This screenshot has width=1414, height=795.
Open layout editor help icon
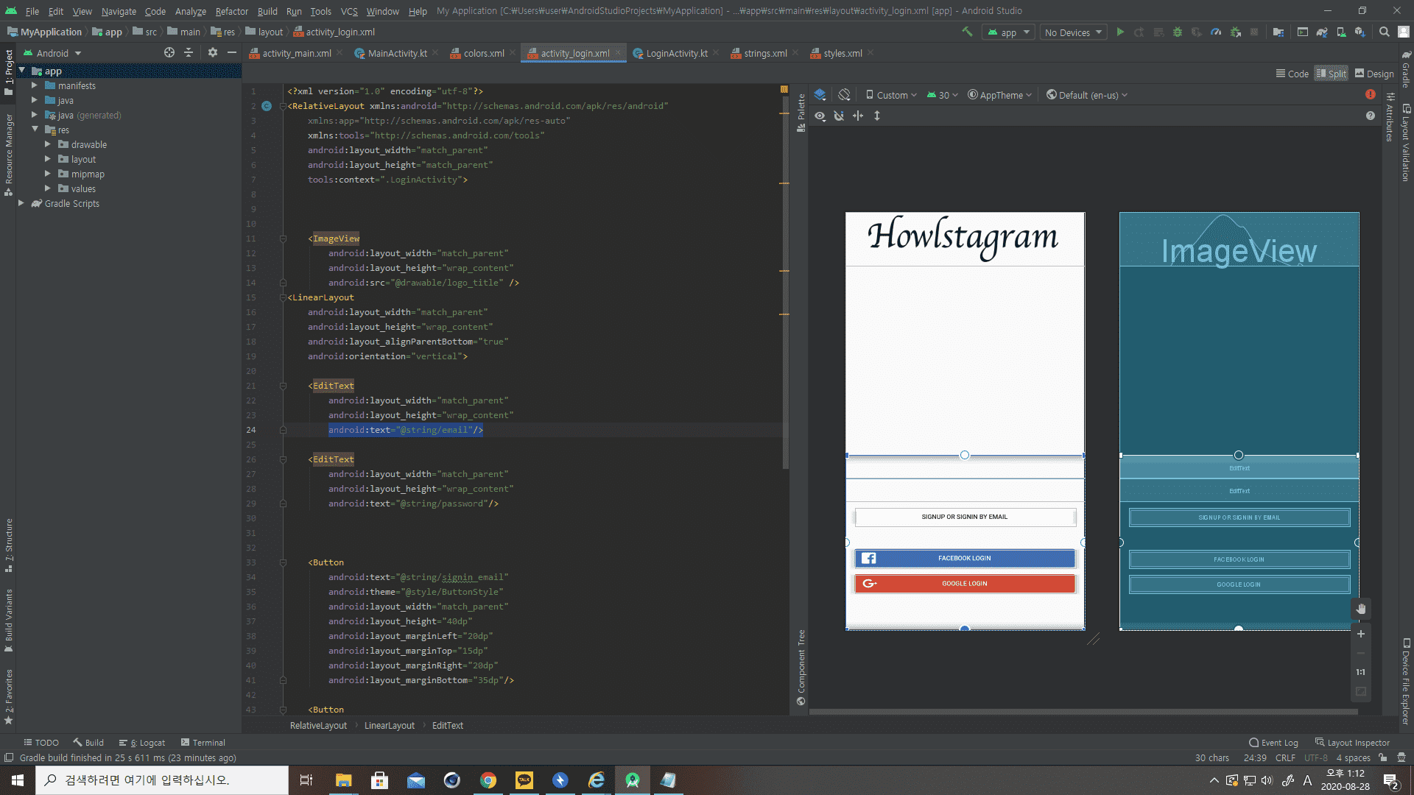tap(1371, 116)
